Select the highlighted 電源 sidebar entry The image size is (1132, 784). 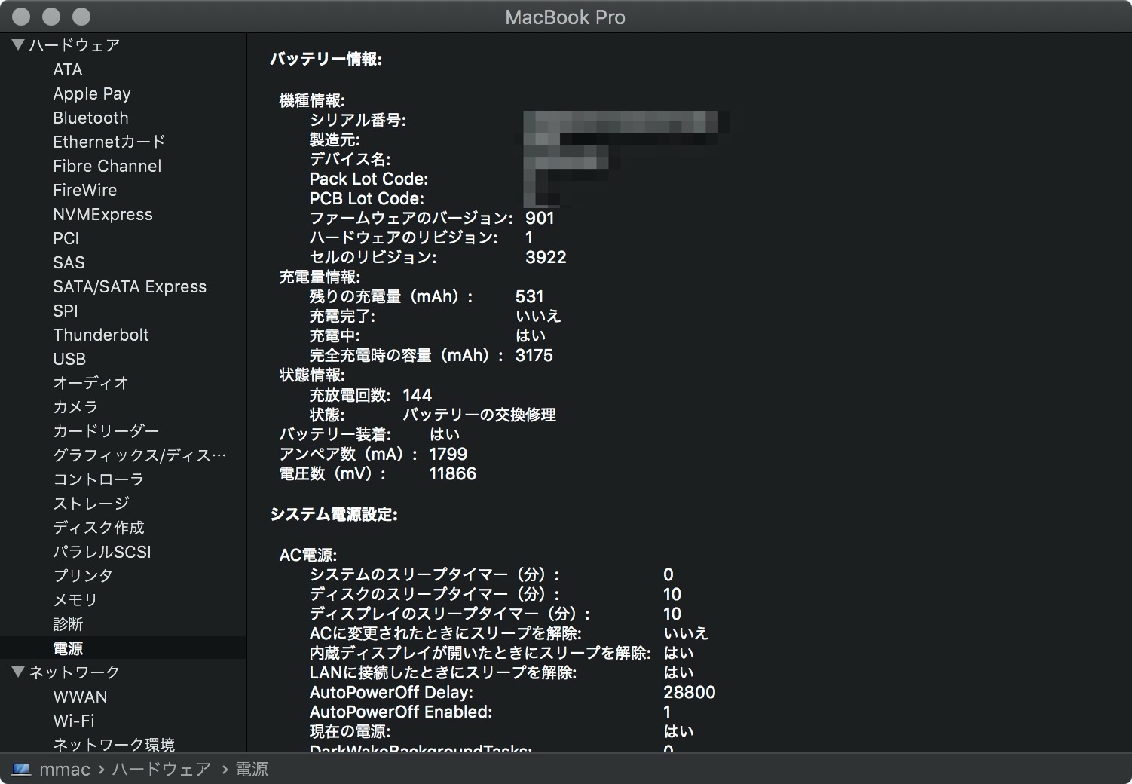coord(69,648)
